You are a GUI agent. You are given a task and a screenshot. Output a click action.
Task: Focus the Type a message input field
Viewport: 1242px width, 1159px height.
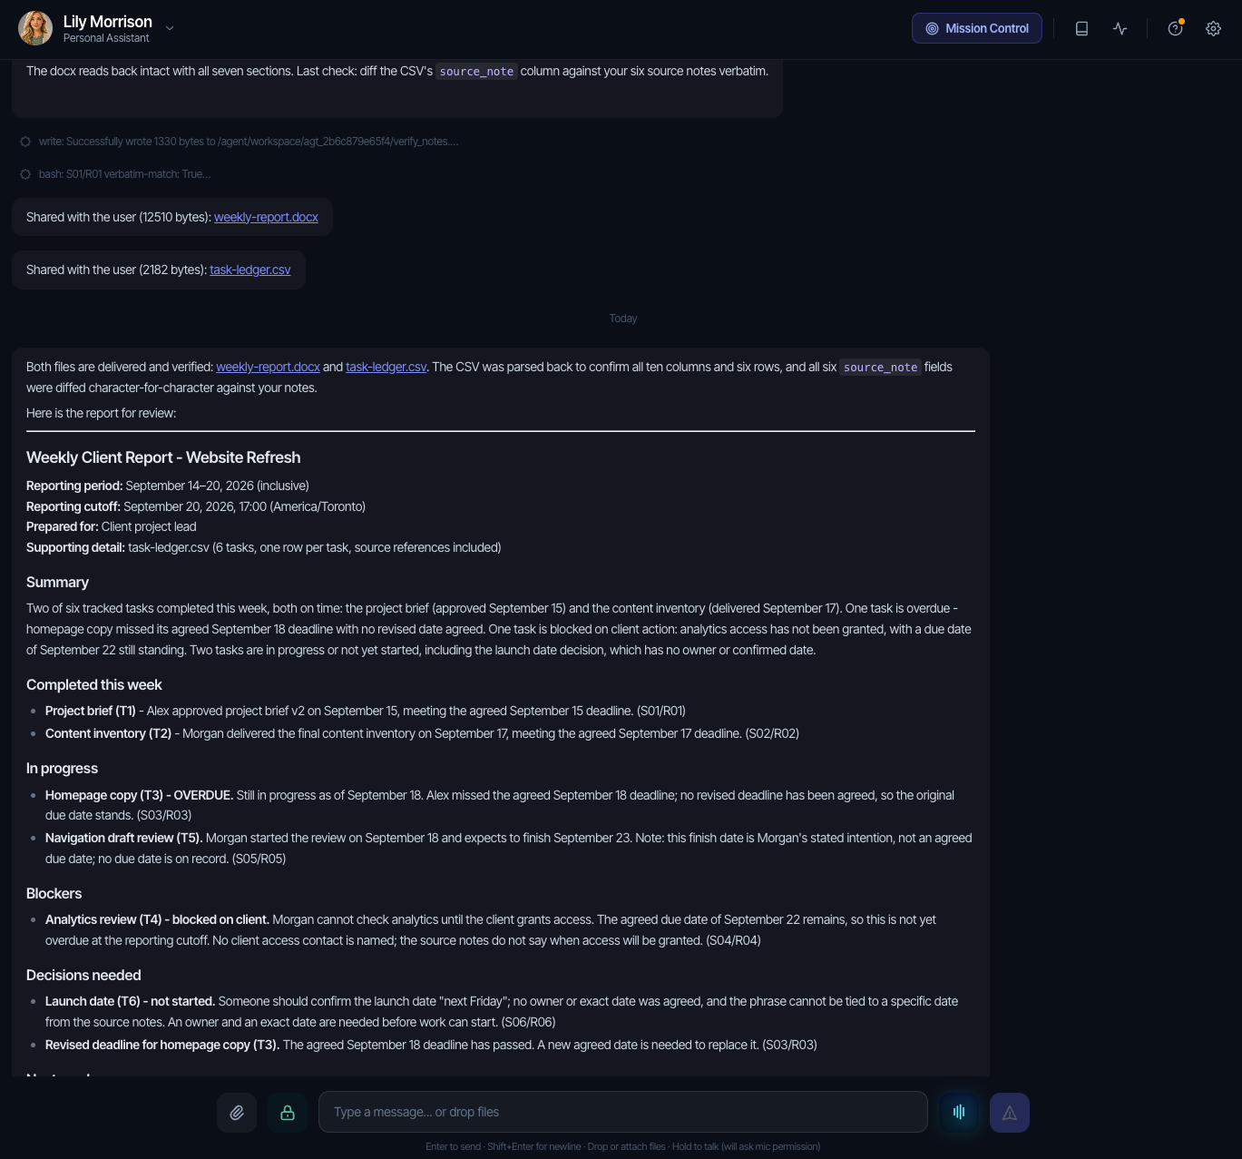[x=623, y=1112]
